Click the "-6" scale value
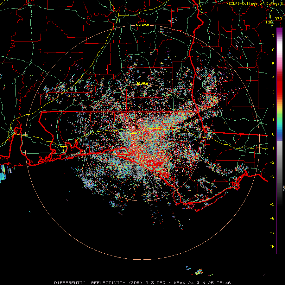Screen dimensions: 285x285 [272, 218]
